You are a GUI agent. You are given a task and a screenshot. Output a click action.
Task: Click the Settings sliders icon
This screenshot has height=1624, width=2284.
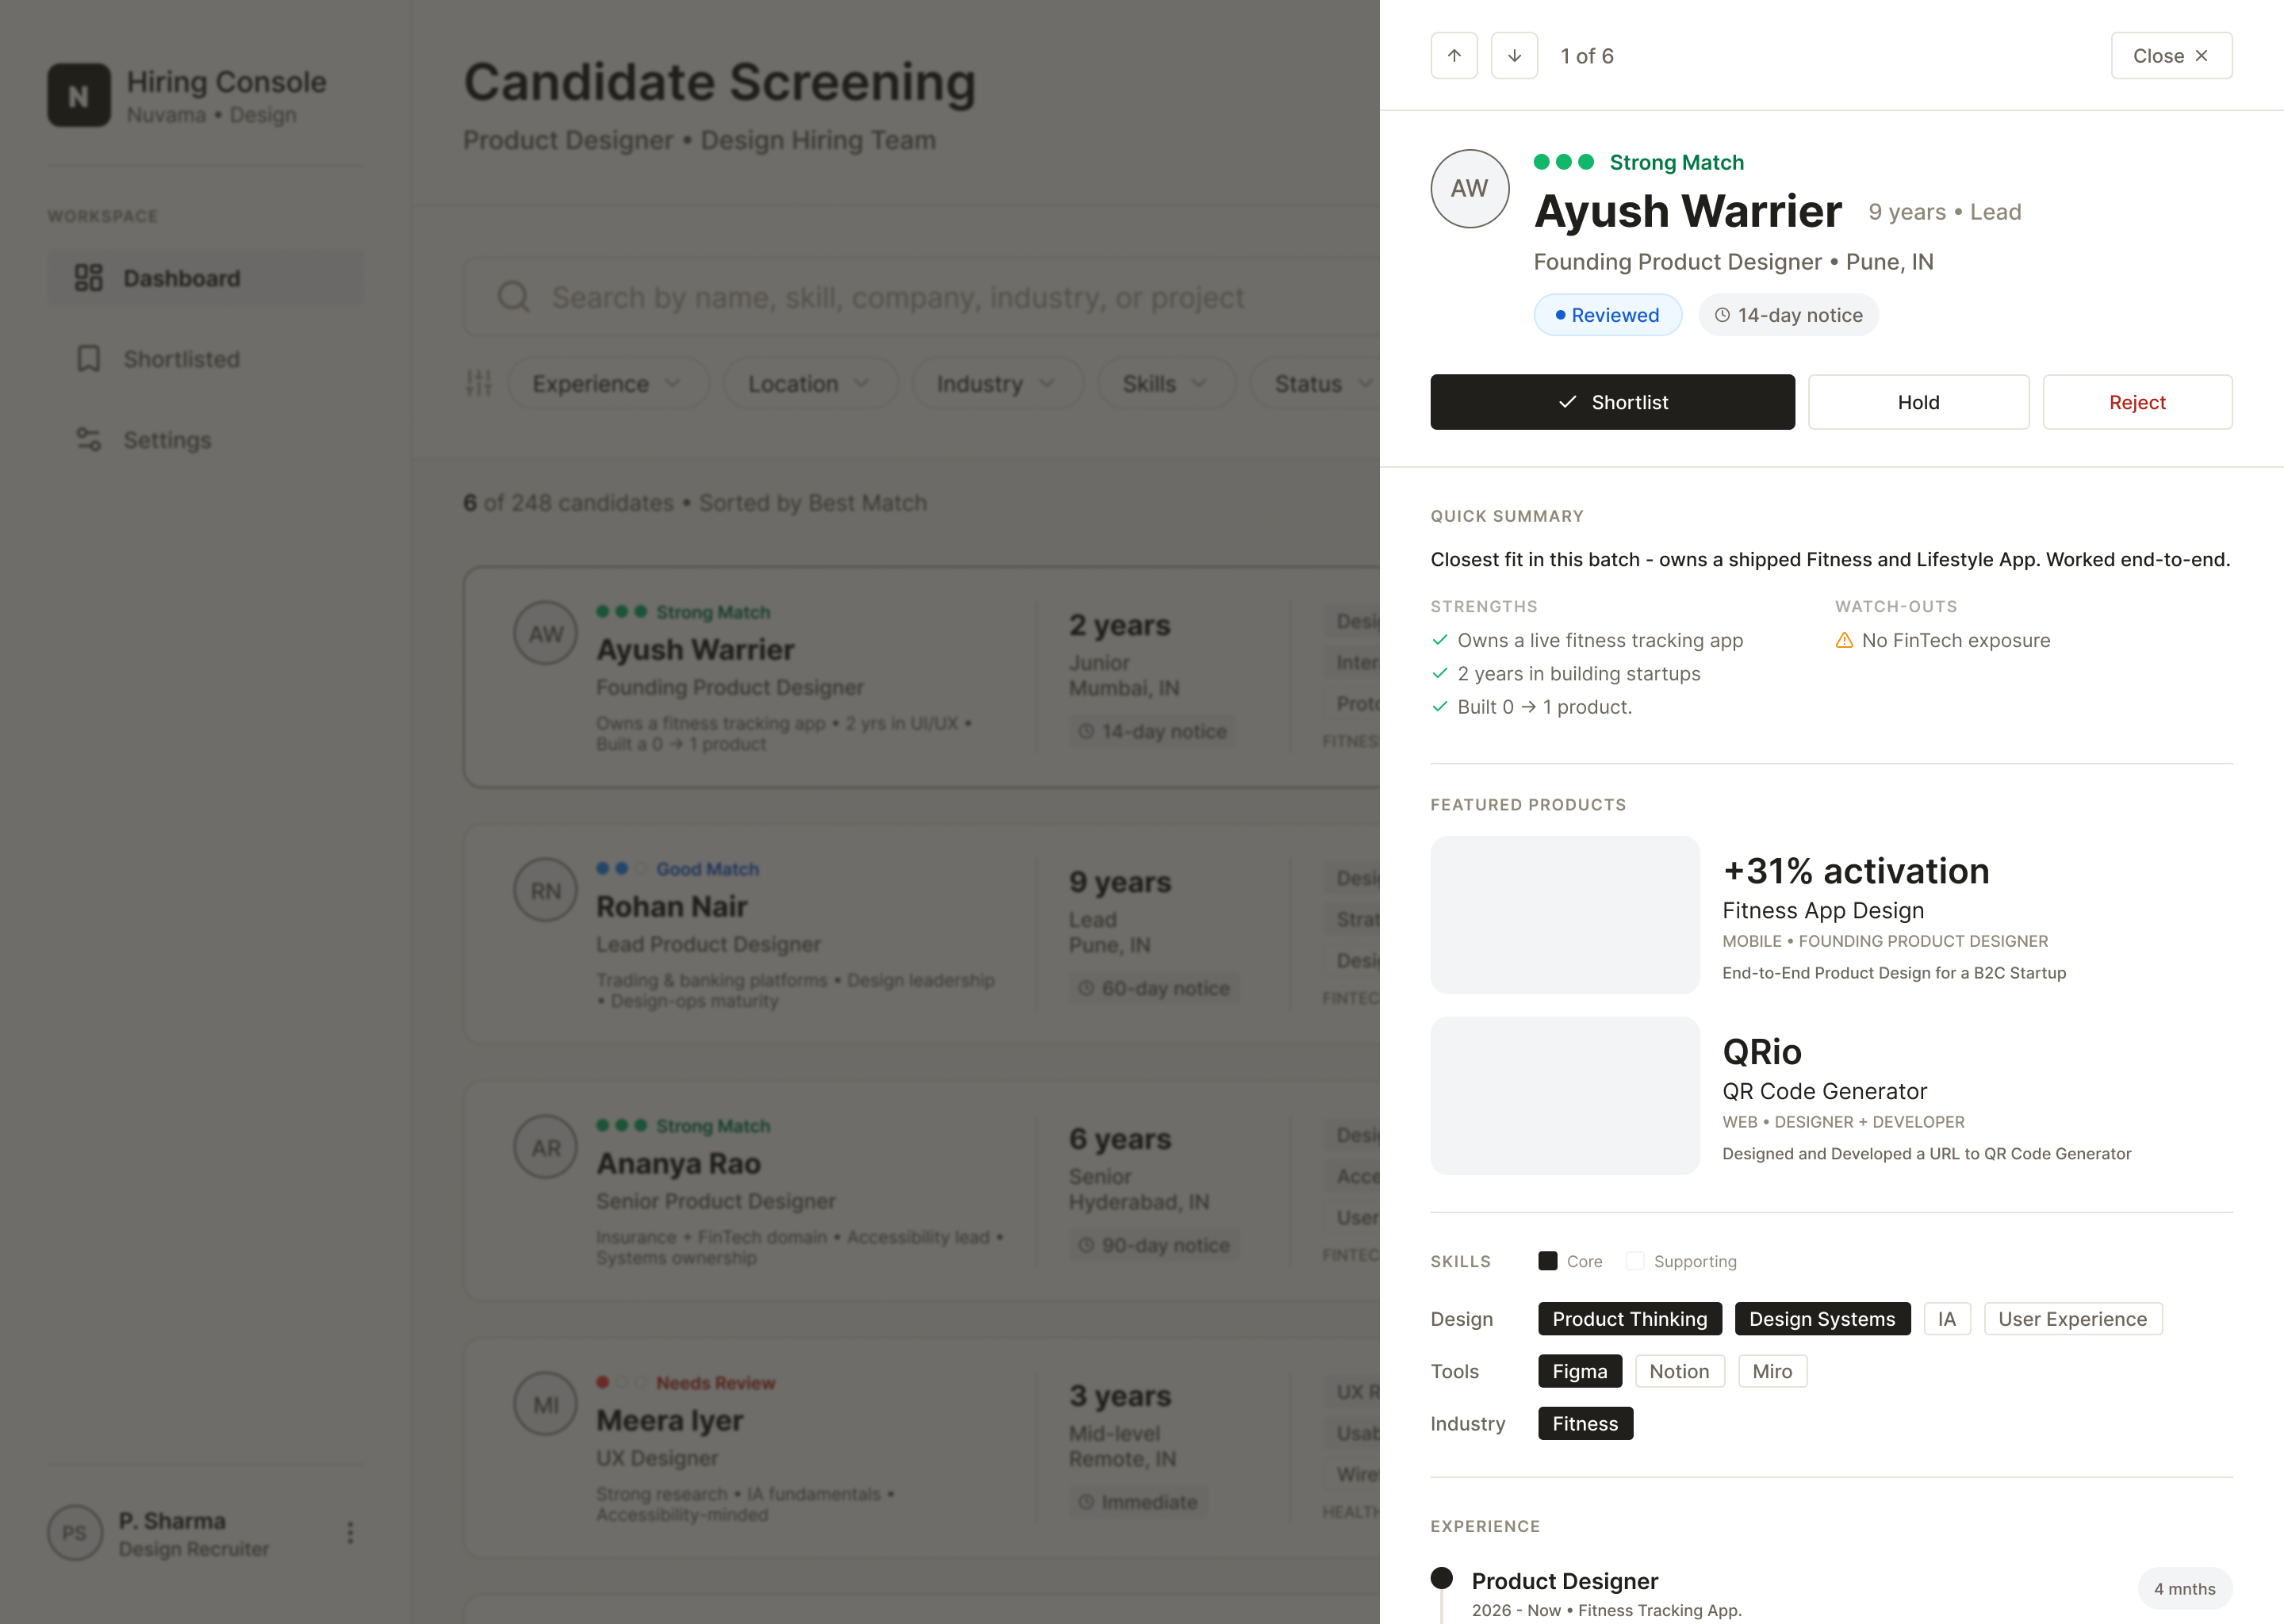tap(89, 440)
